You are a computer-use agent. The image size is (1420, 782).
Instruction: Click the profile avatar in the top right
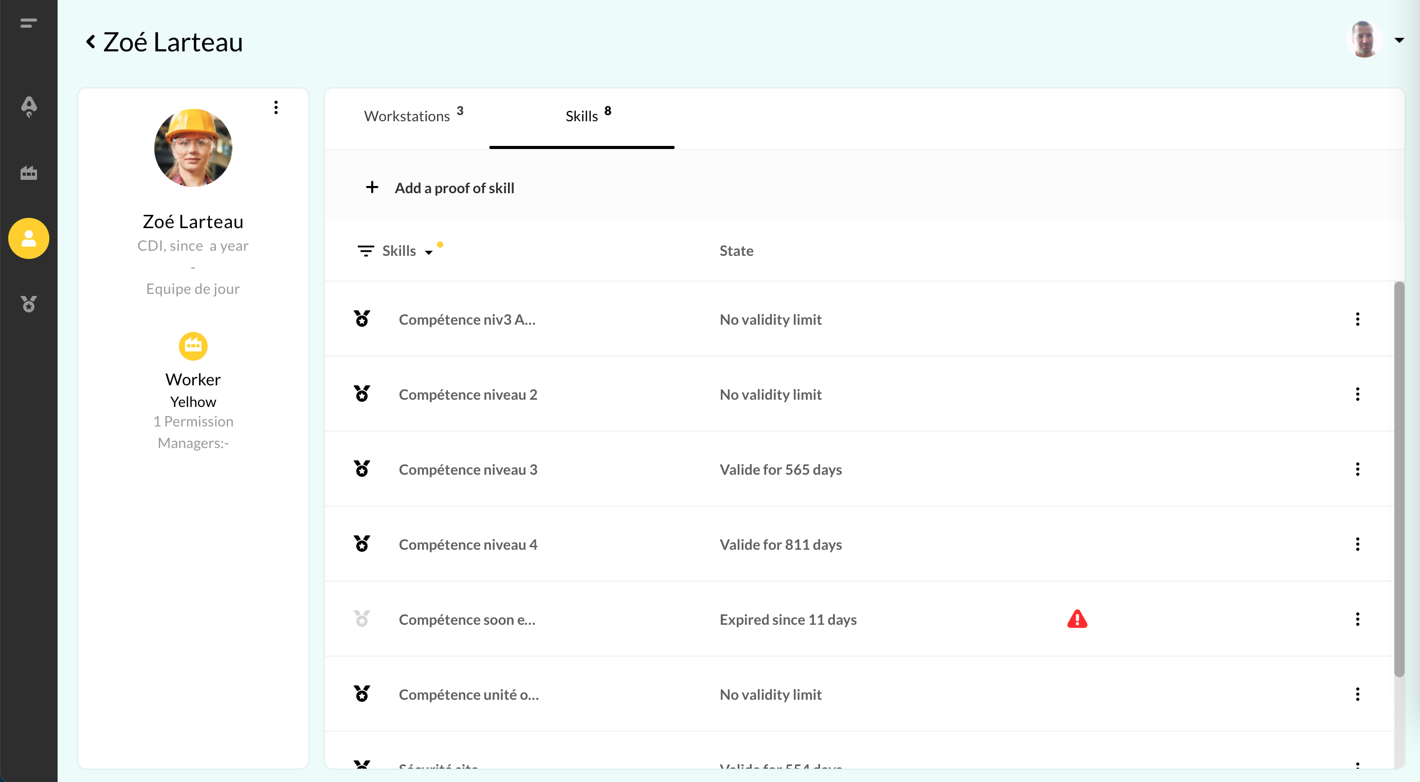point(1364,39)
